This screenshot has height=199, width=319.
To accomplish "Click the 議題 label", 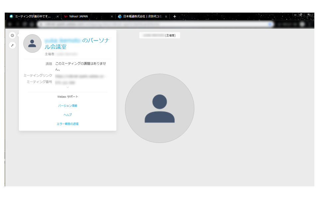I will [x=49, y=64].
